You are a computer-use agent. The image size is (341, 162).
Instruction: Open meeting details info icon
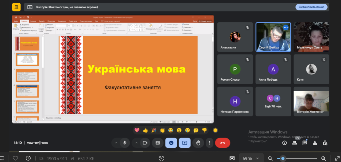pos(284,143)
